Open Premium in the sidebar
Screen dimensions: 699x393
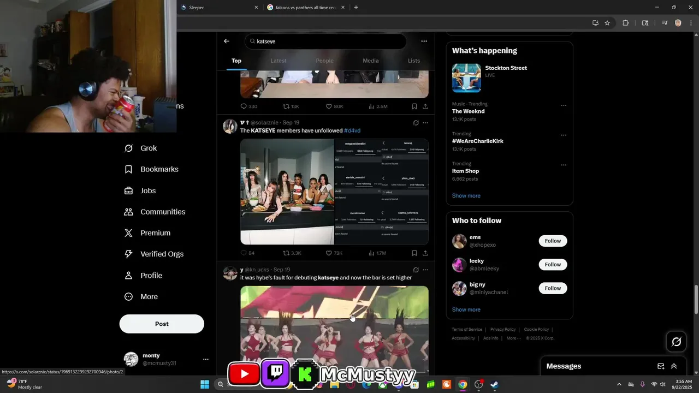[147, 233]
